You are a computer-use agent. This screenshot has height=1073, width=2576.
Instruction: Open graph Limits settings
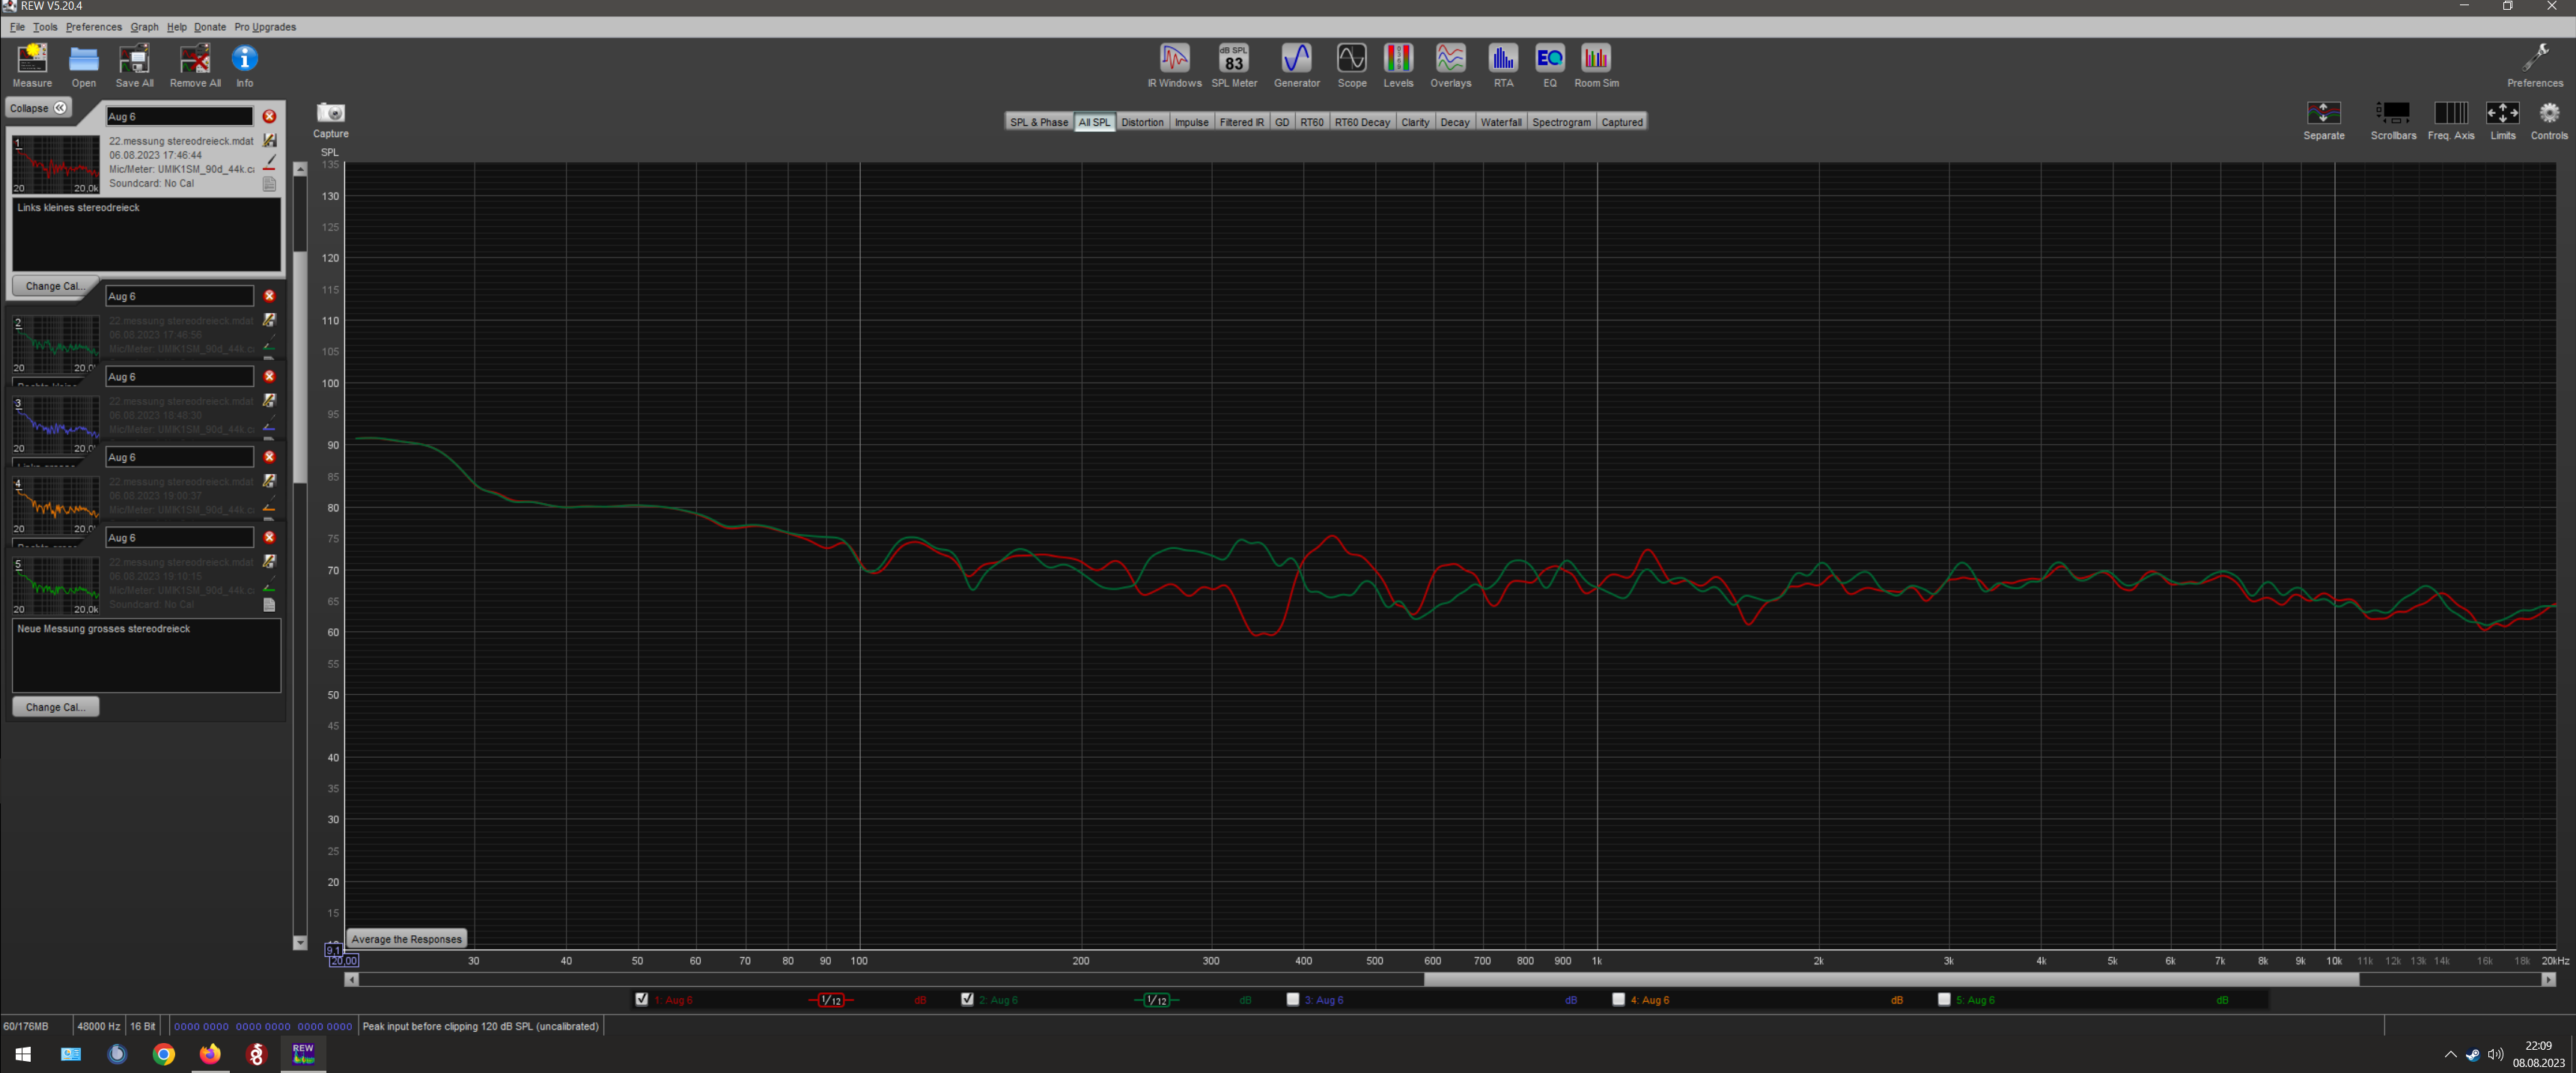2501,114
